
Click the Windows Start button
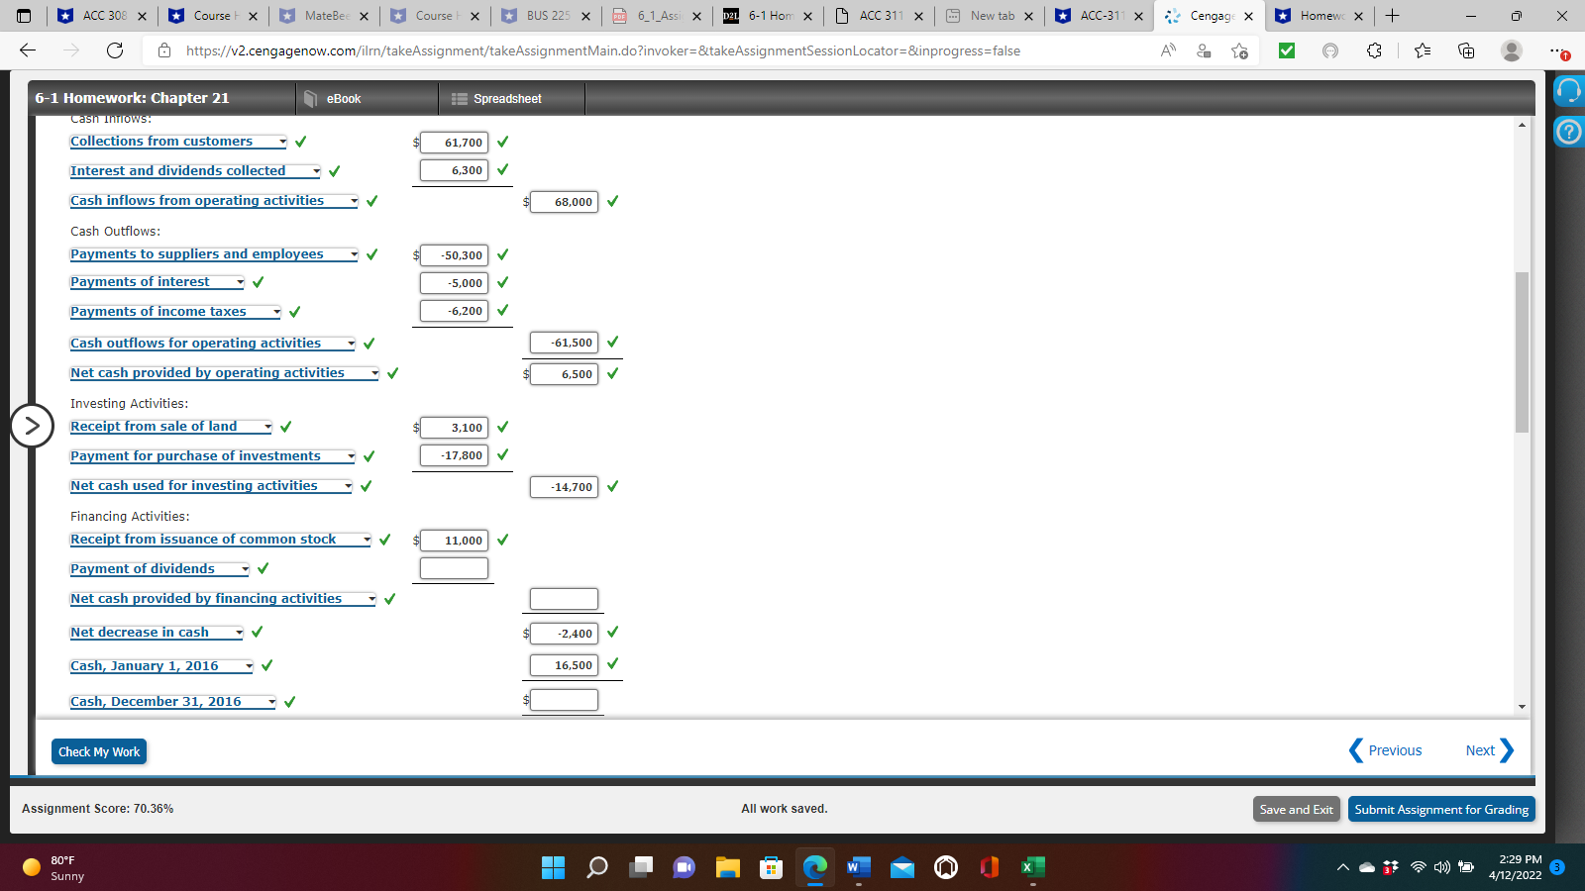(553, 868)
